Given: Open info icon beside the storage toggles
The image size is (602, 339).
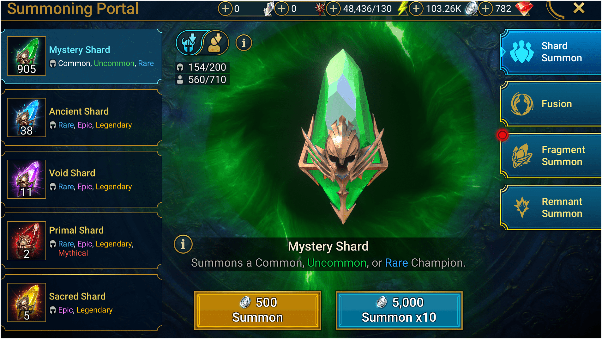Looking at the screenshot, I should click(244, 43).
